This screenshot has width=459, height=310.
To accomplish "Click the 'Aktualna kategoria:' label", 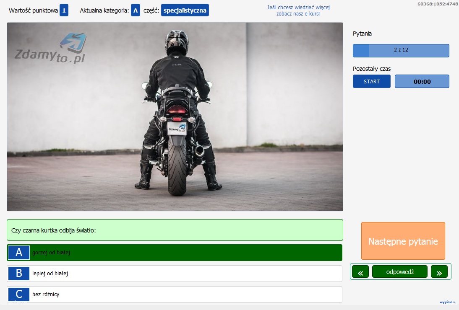I will coord(104,10).
